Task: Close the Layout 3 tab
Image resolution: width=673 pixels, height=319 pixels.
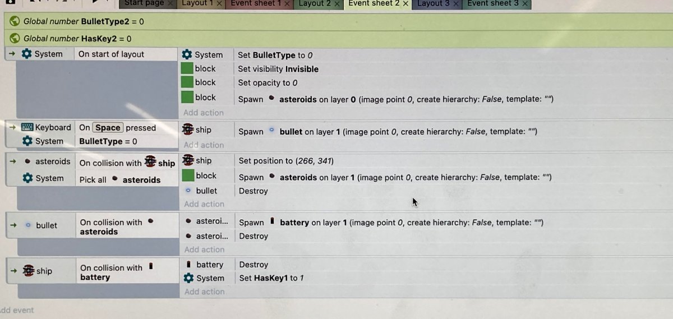Action: (x=456, y=4)
